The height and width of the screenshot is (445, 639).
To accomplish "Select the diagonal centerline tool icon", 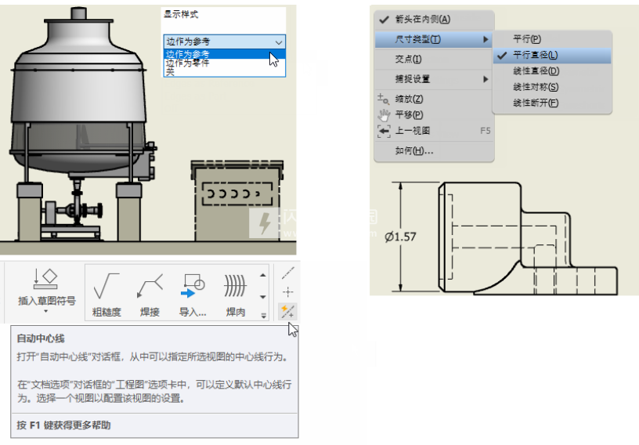I will click(x=287, y=272).
